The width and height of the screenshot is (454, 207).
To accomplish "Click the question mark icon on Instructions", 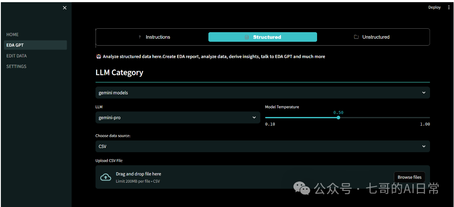I will 140,37.
